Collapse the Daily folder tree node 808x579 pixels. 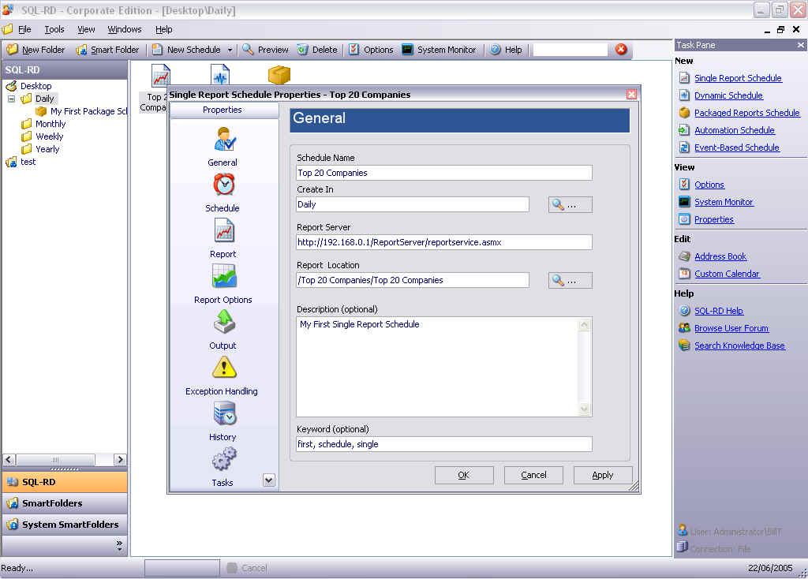(11, 99)
